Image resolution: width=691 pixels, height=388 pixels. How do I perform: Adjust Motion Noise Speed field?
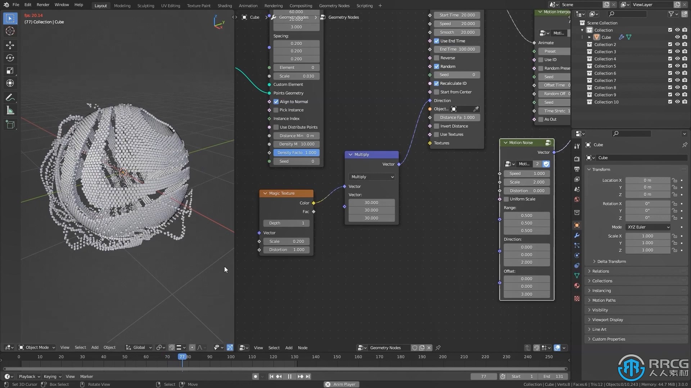point(527,174)
